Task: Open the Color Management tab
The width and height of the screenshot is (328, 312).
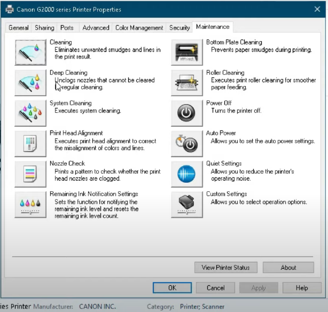Action: click(139, 28)
